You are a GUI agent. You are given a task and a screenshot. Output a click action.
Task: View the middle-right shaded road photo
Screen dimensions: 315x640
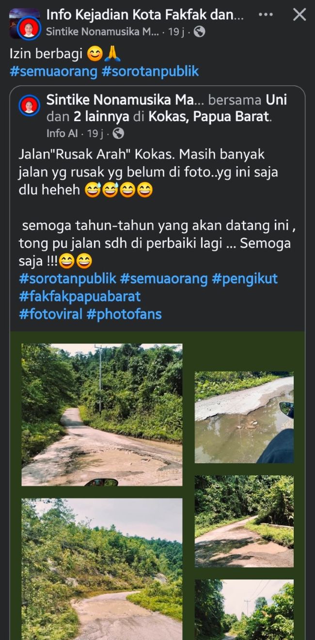(244, 521)
